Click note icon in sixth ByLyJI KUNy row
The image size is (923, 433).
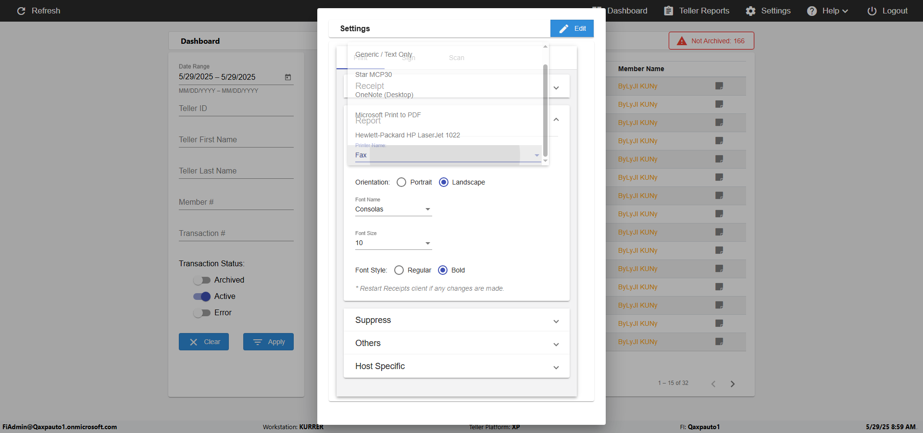point(719,177)
